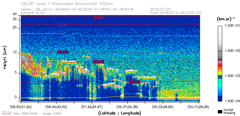
Task: Click the 250K label near 8 km height
Action: (99, 62)
